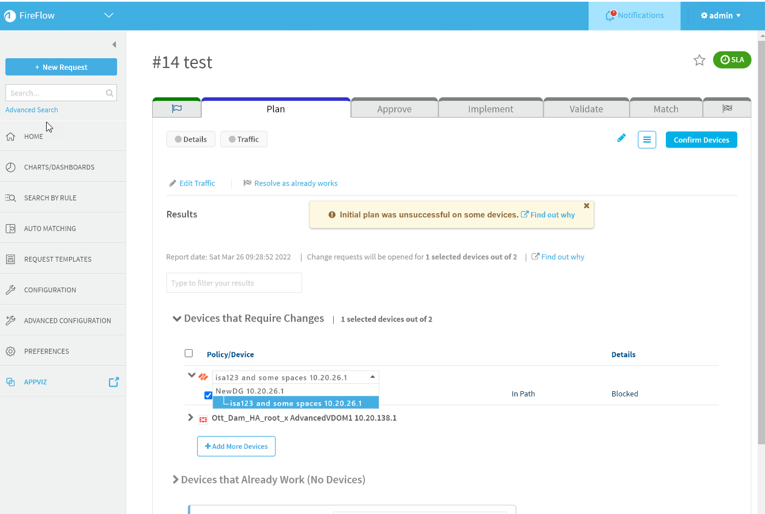Toggle the Traffic status button
This screenshot has height=514, width=765.
pos(244,139)
